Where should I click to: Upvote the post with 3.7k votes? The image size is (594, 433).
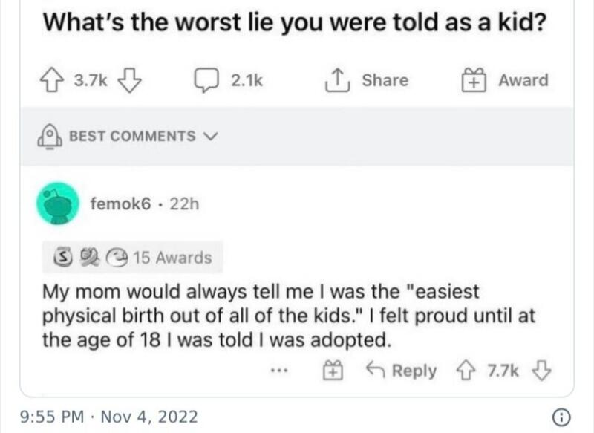point(52,80)
